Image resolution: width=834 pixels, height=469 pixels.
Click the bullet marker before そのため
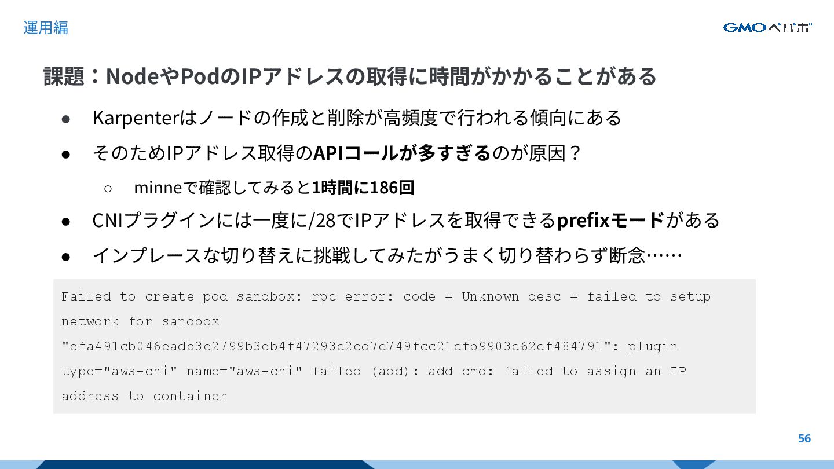[66, 154]
